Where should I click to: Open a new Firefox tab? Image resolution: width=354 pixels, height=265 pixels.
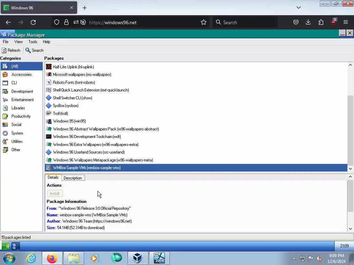click(84, 8)
